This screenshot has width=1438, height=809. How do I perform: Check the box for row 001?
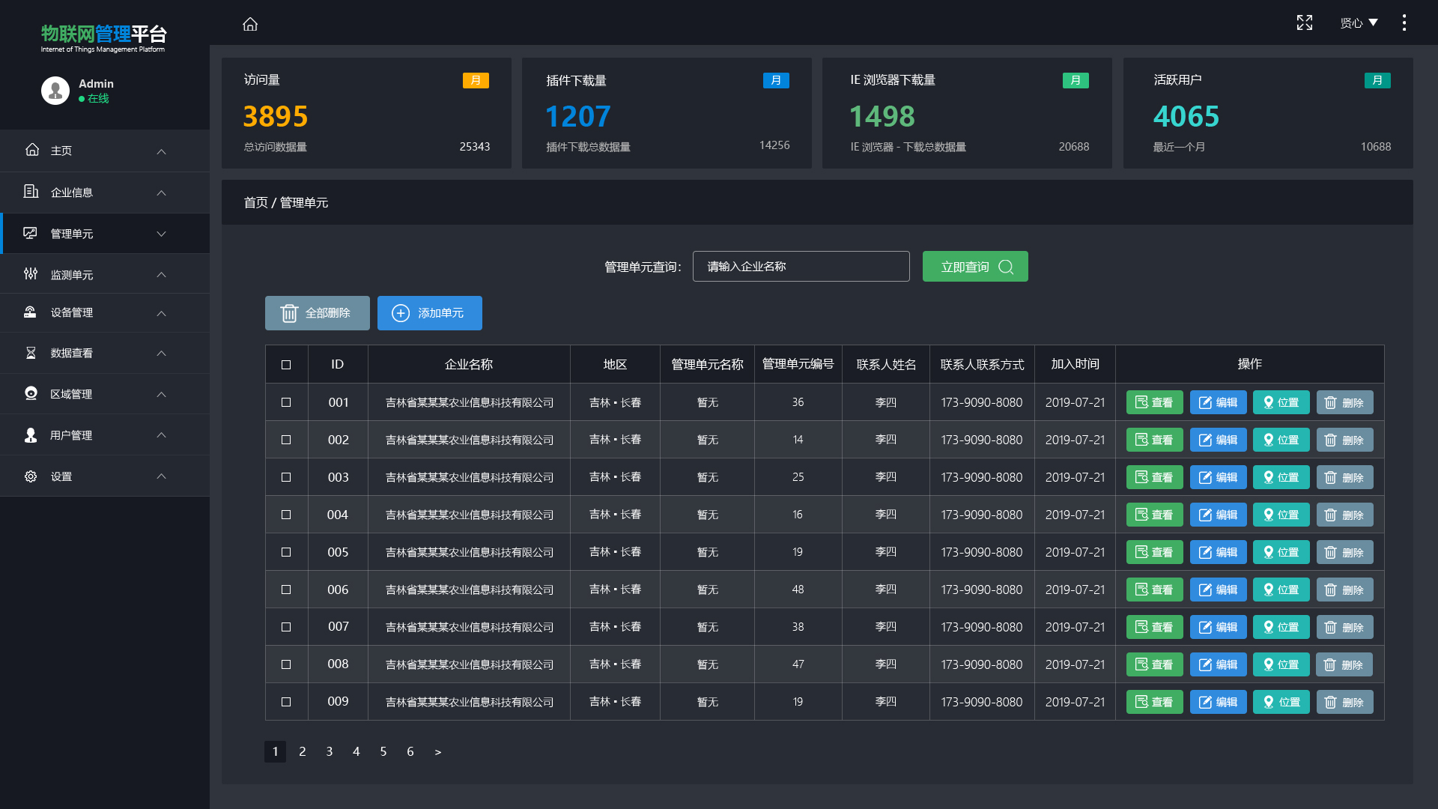[x=286, y=402]
